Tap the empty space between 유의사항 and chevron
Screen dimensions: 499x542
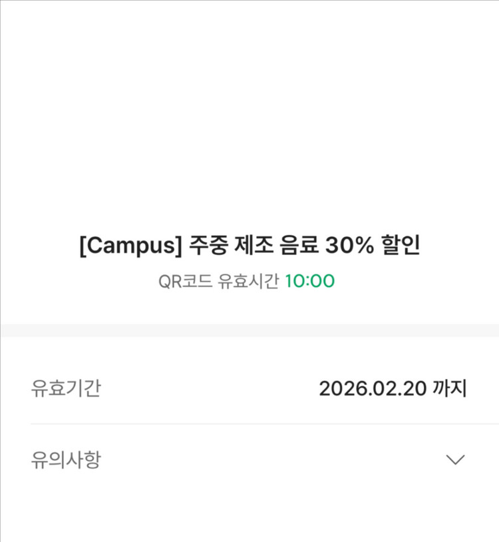[x=273, y=459]
